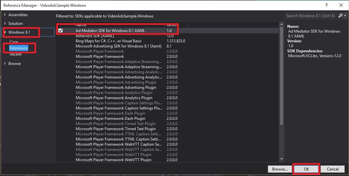Select Microsoft Advertising SDK for Windows 8.1 (Xaml)
Screen dimensions: 349x176
tap(167, 46)
